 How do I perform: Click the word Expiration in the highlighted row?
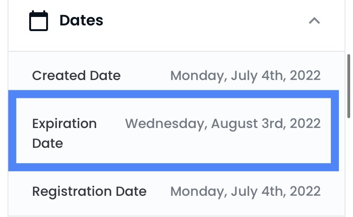coord(64,124)
